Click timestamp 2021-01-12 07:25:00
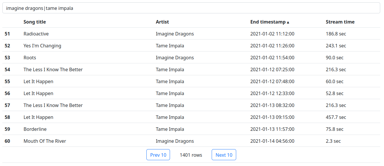This screenshot has height=166, width=384. tap(272, 69)
